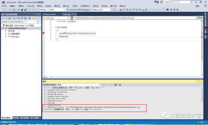Open the Native Only debugger type dropdown
Screen dimensions: 208x125
(x=102, y=10)
